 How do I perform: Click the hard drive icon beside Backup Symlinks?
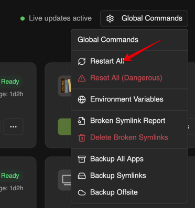click(82, 176)
